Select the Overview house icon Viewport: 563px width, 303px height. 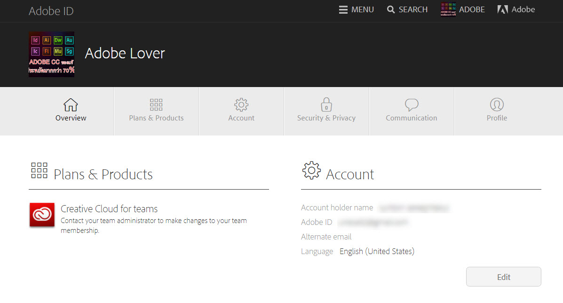71,105
